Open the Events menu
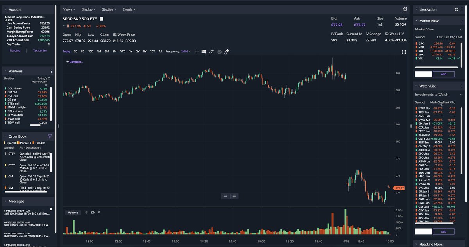The image size is (469, 247). pyautogui.click(x=129, y=9)
